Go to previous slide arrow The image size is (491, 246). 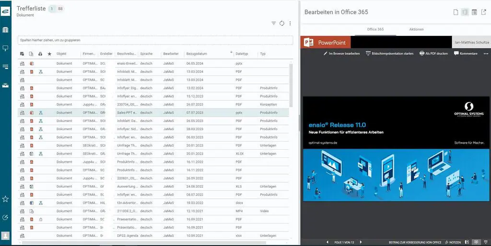tap(327, 242)
